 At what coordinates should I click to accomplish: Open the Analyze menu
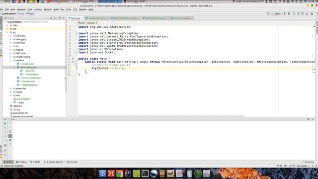[38, 9]
